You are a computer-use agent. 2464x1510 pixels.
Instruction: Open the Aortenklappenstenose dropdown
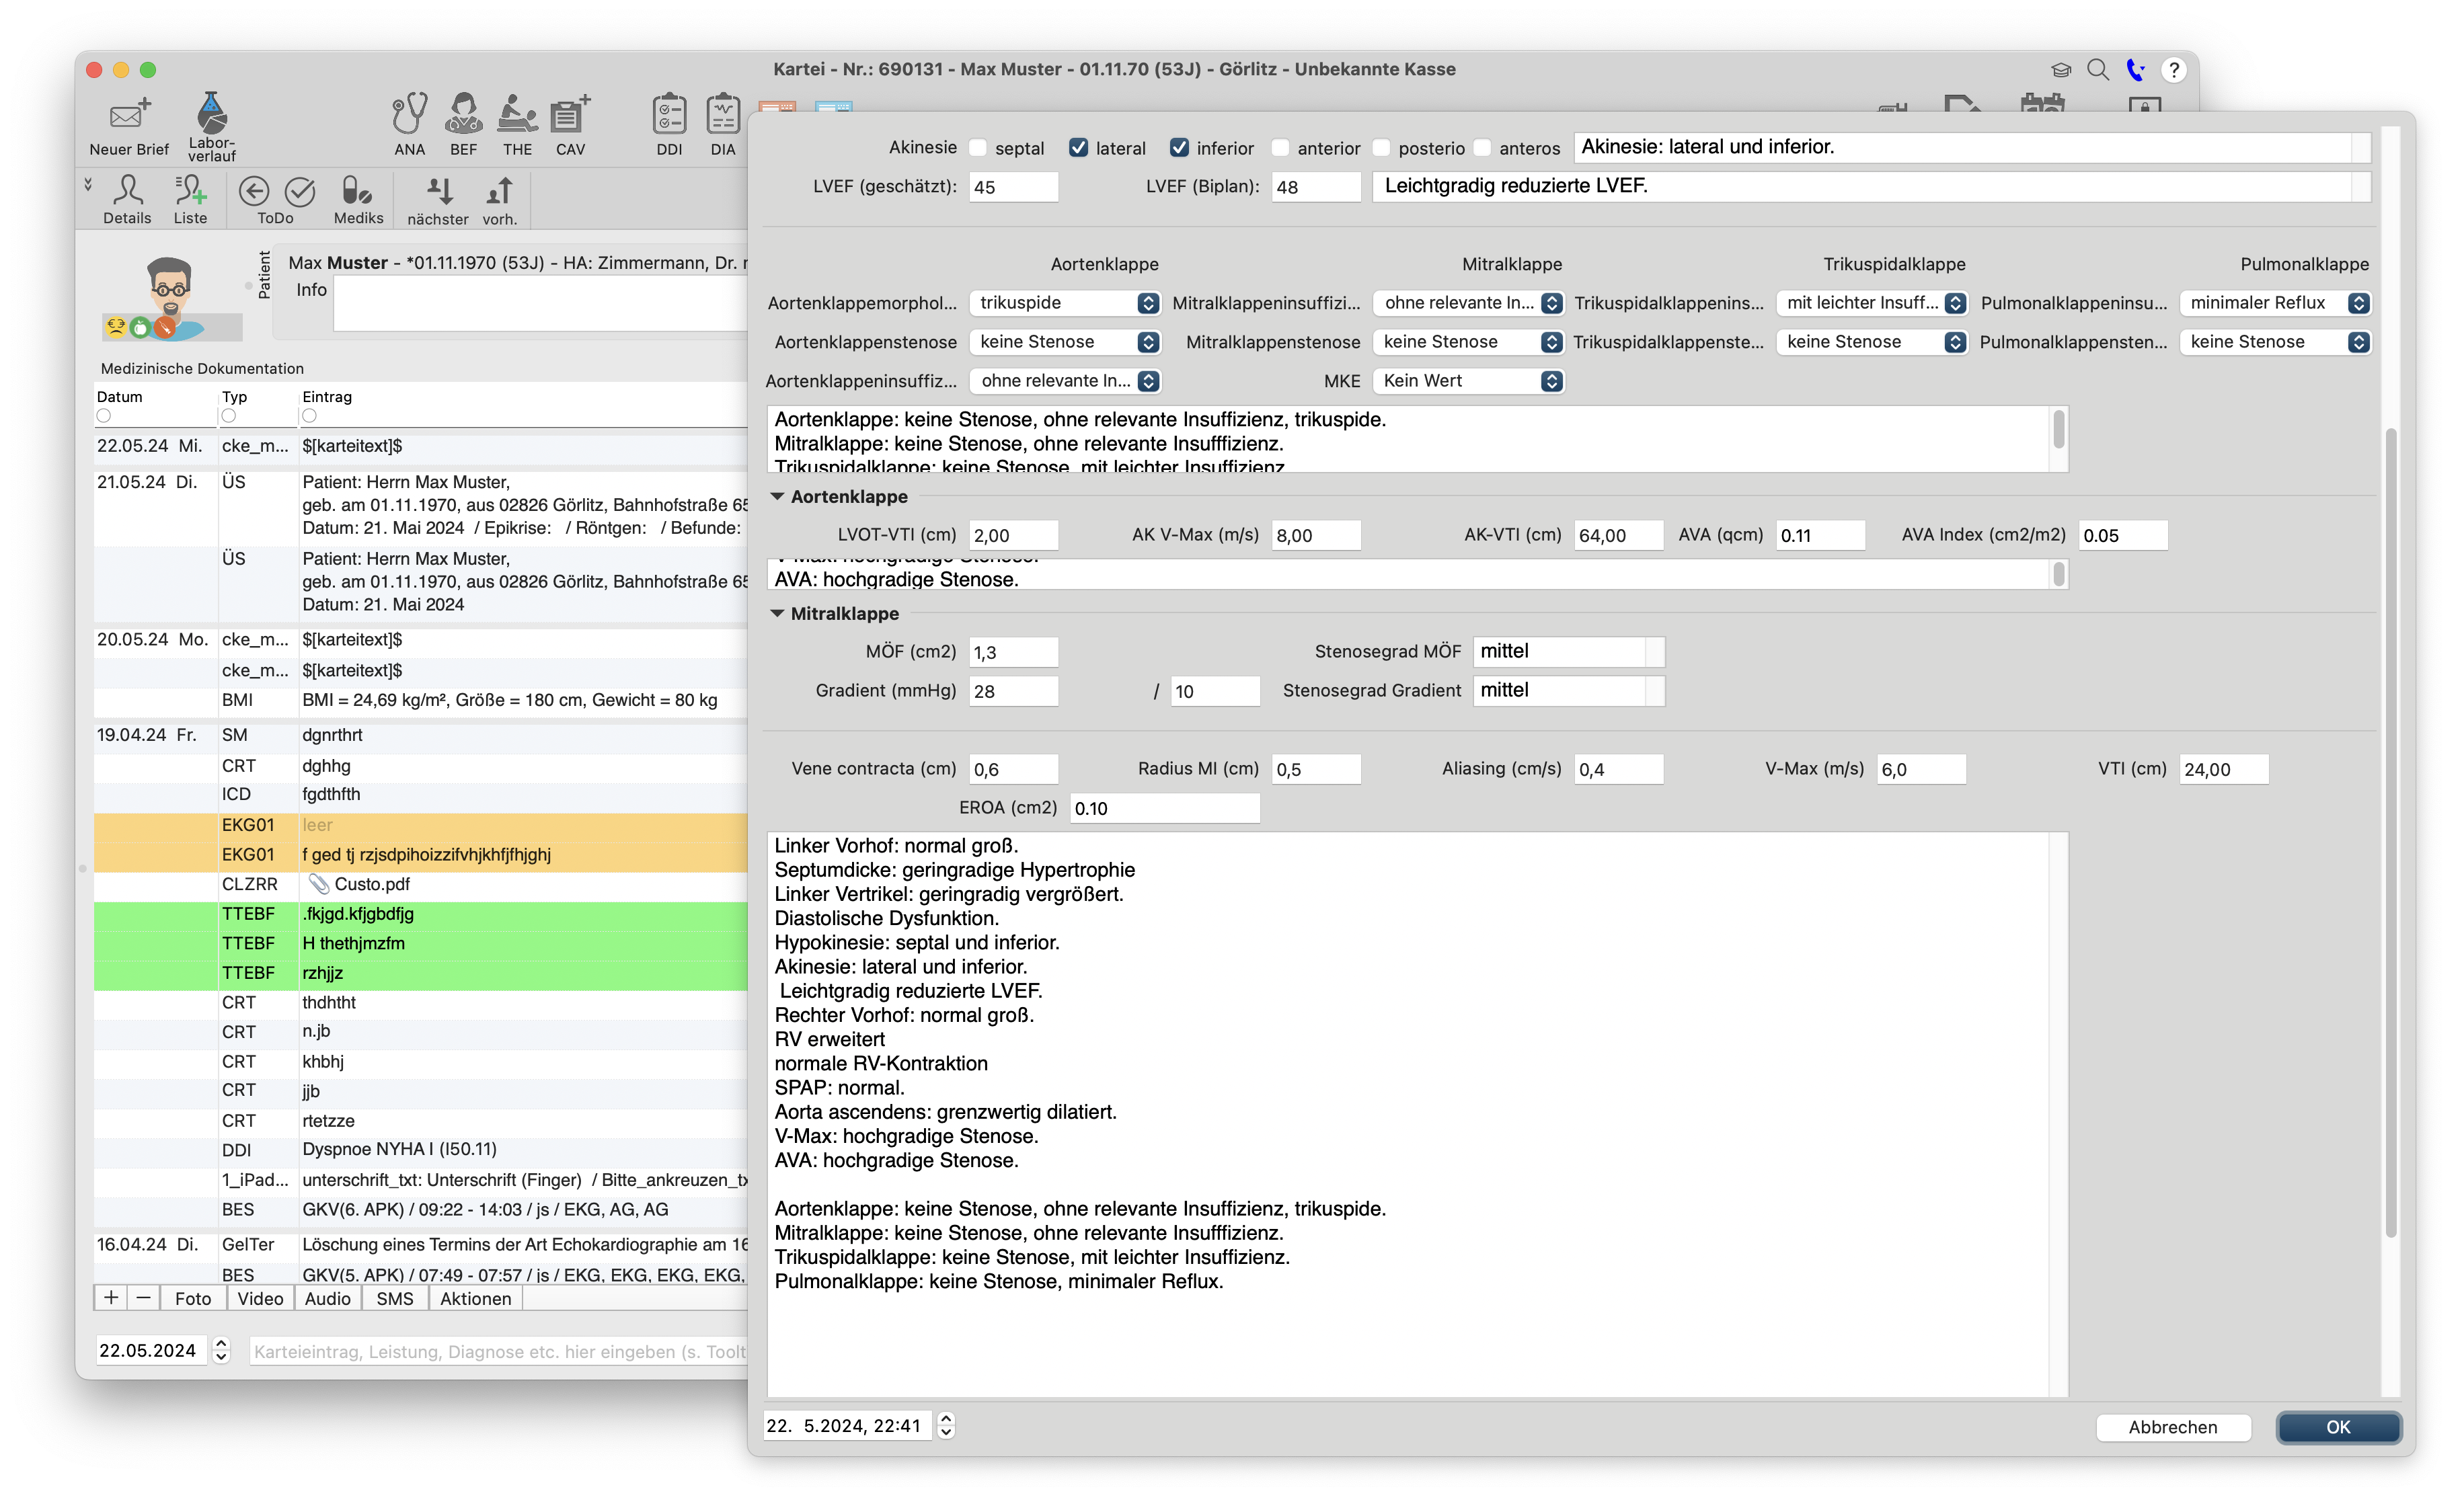coord(1064,342)
